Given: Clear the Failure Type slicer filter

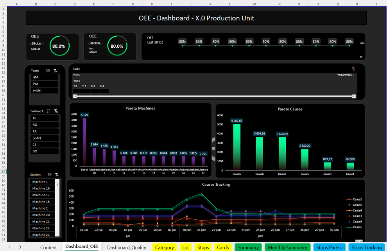Looking at the screenshot, I should [x=56, y=111].
